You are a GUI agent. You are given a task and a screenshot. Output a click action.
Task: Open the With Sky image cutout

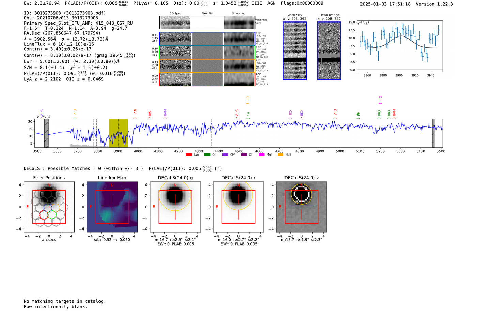295,51
